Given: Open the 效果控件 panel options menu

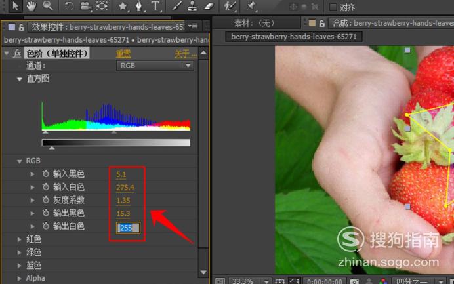Looking at the screenshot, I should click(x=193, y=26).
